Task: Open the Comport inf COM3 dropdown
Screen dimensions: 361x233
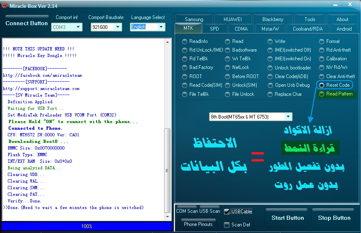Action: click(78, 27)
